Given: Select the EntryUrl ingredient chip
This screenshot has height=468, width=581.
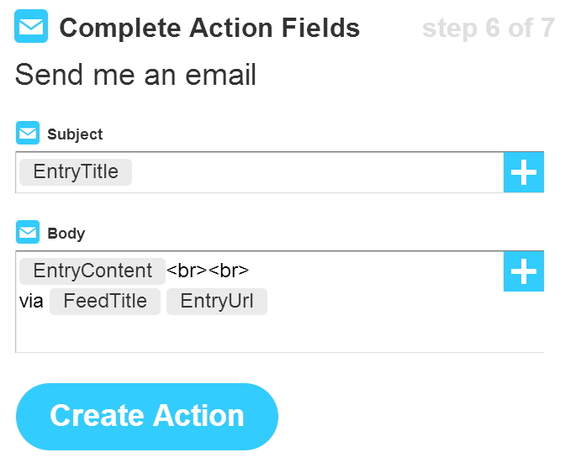Looking at the screenshot, I should tap(217, 302).
